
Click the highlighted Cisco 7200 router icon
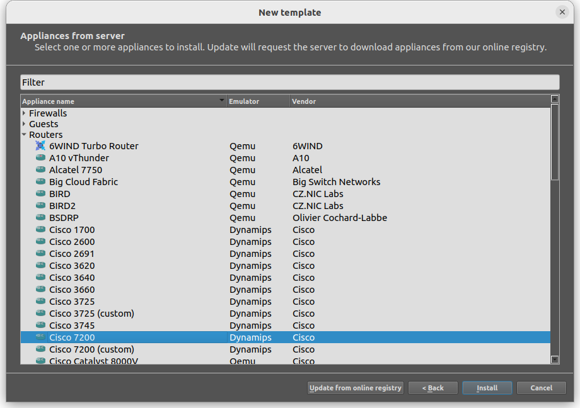pos(40,337)
